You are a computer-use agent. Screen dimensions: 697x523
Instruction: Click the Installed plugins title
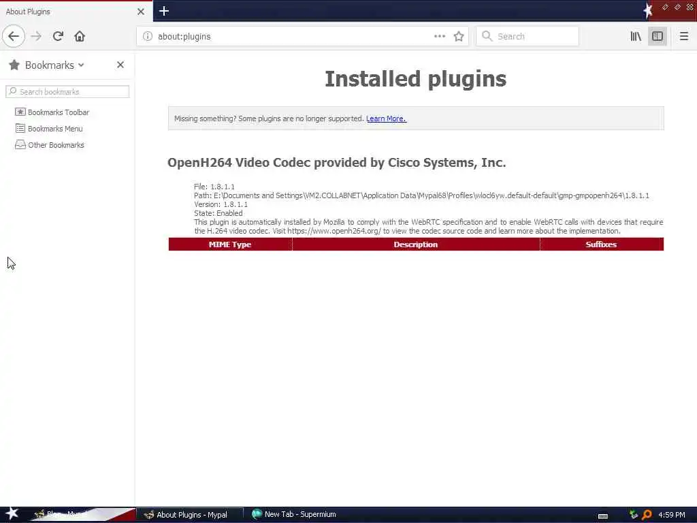tap(416, 79)
